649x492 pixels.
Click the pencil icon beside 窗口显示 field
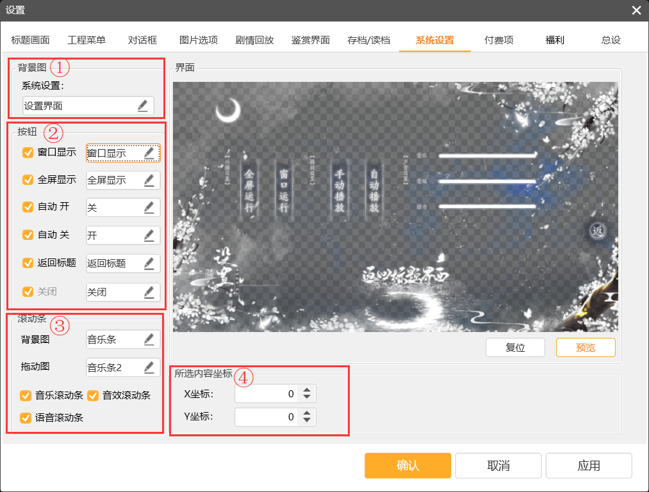149,153
